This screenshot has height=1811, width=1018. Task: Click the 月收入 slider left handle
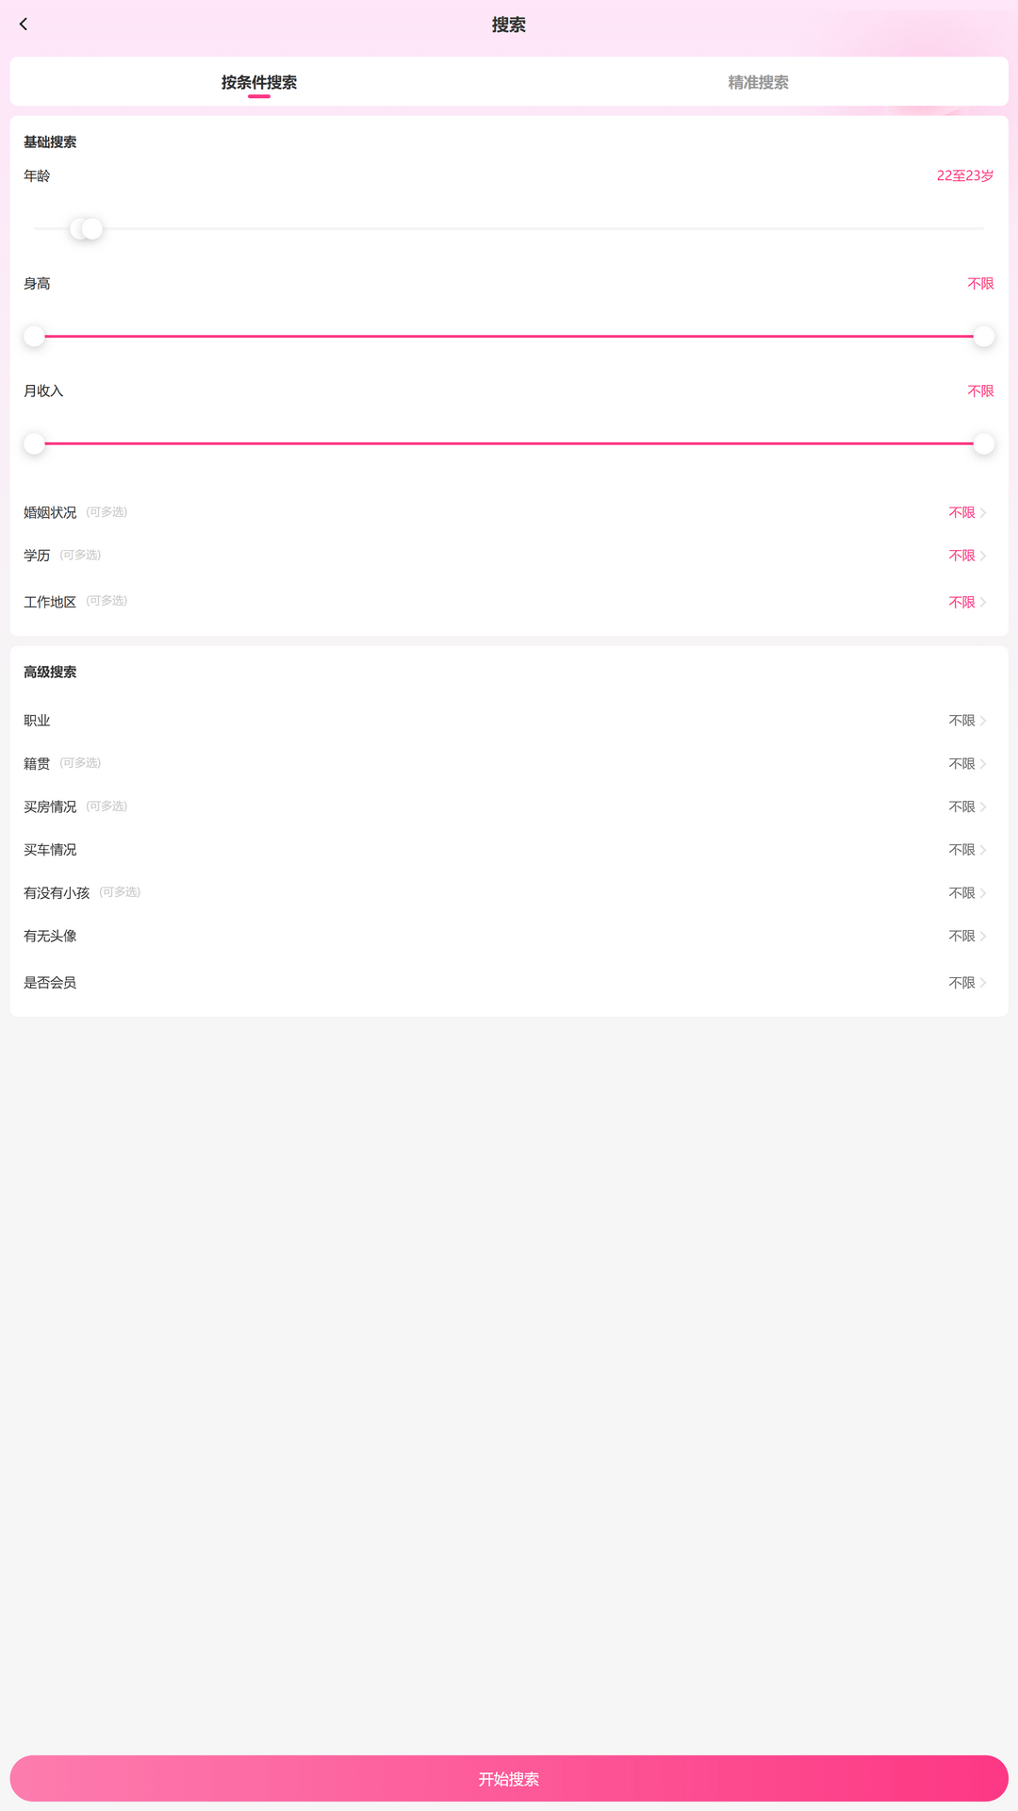click(x=34, y=444)
